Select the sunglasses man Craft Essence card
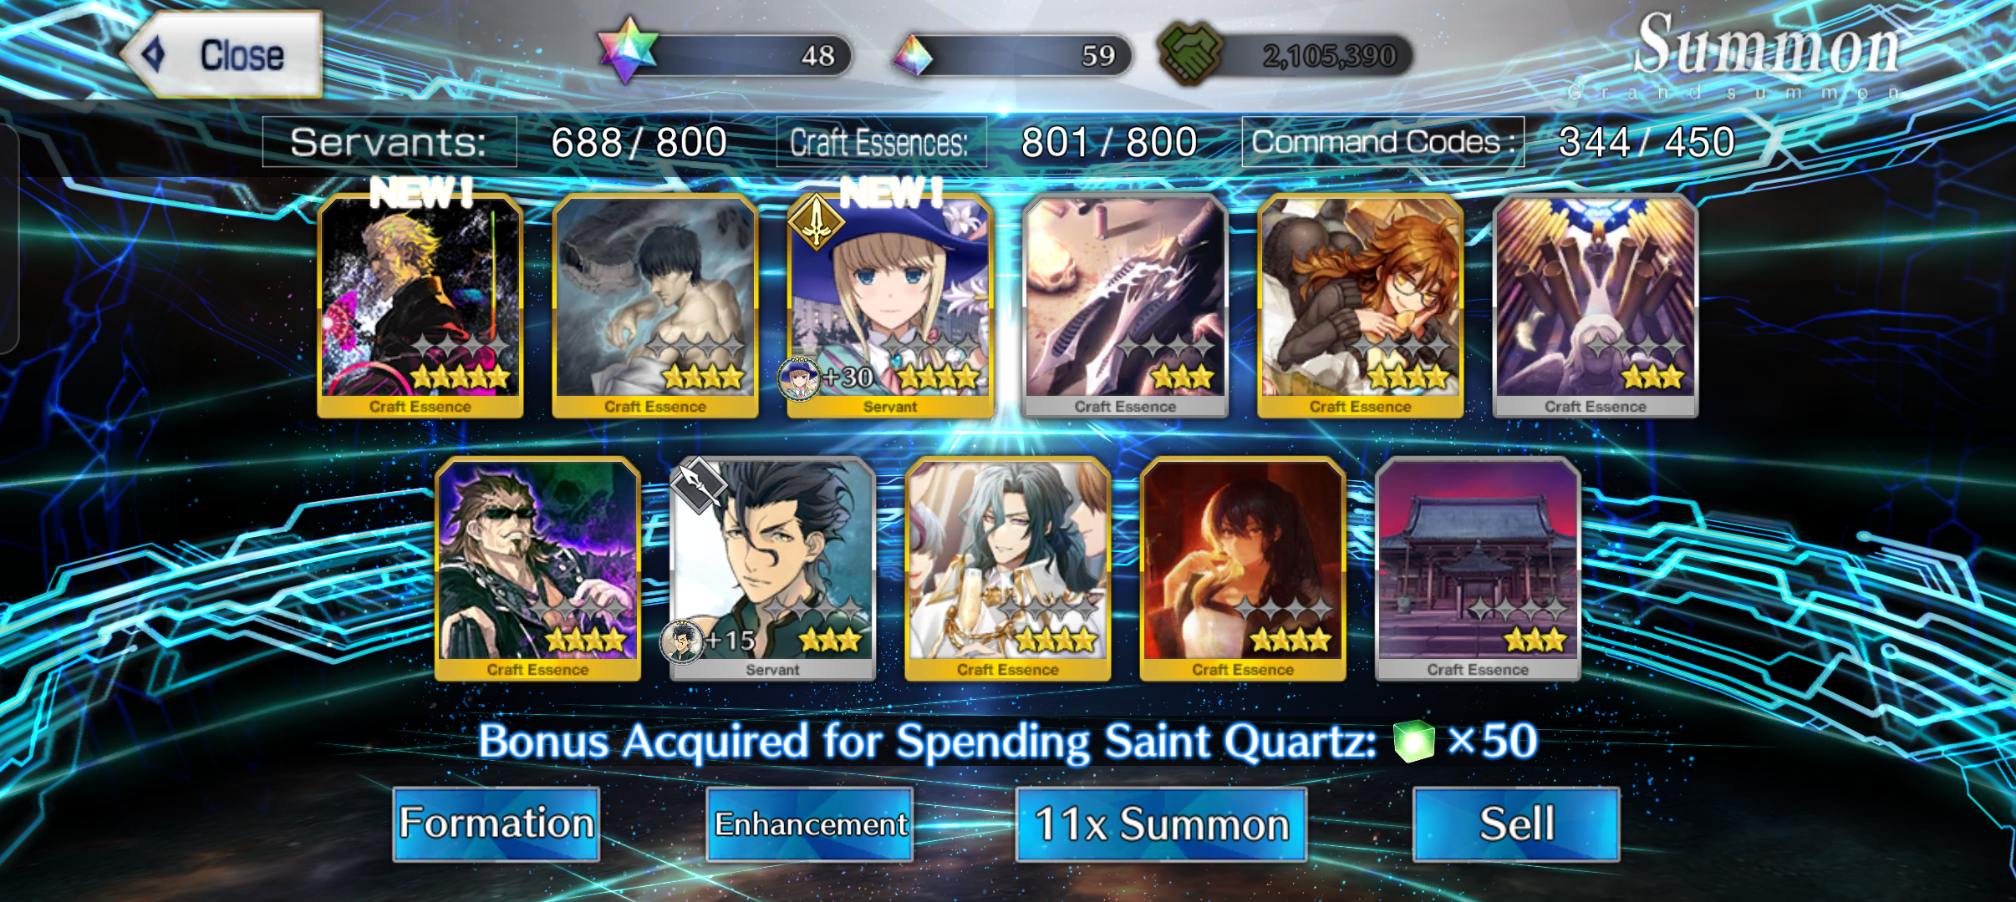 [x=537, y=569]
